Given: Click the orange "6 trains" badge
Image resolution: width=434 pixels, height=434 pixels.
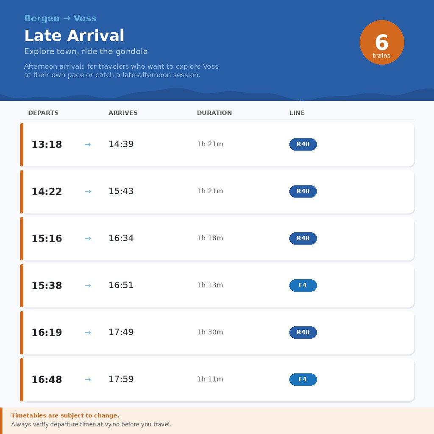Looking at the screenshot, I should (x=382, y=42).
